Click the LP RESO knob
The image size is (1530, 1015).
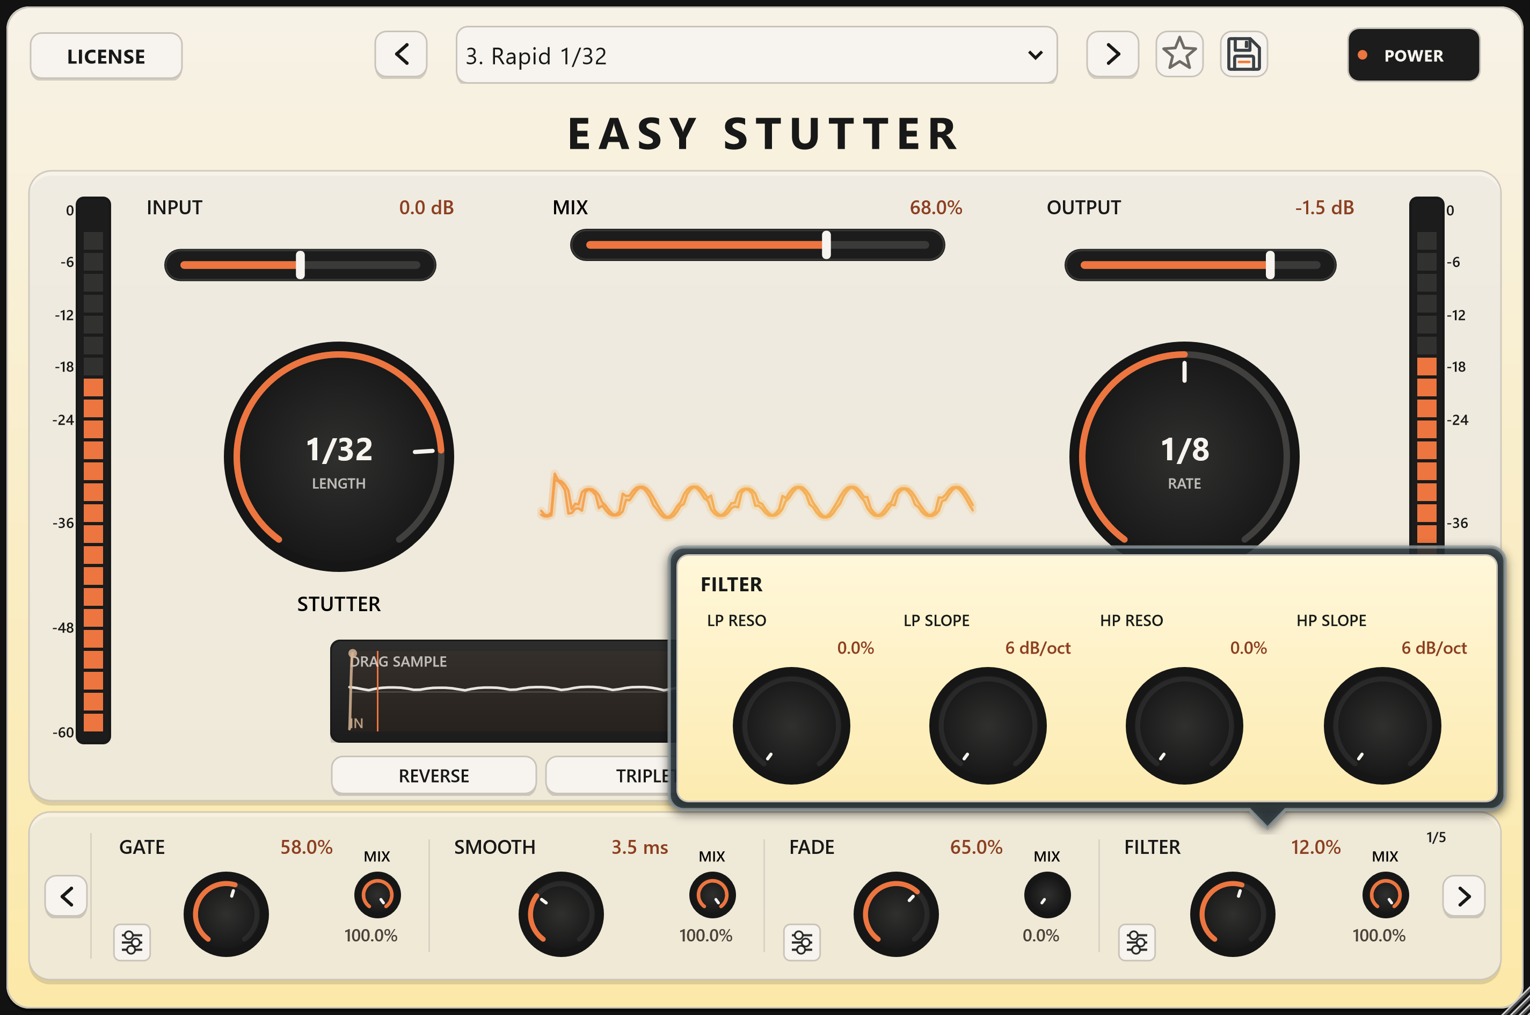pos(791,726)
